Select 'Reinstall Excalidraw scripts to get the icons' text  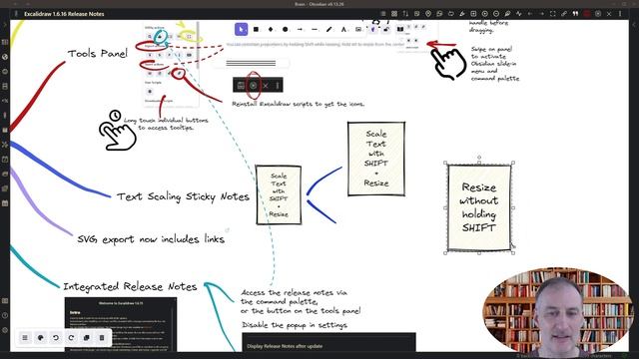click(298, 104)
